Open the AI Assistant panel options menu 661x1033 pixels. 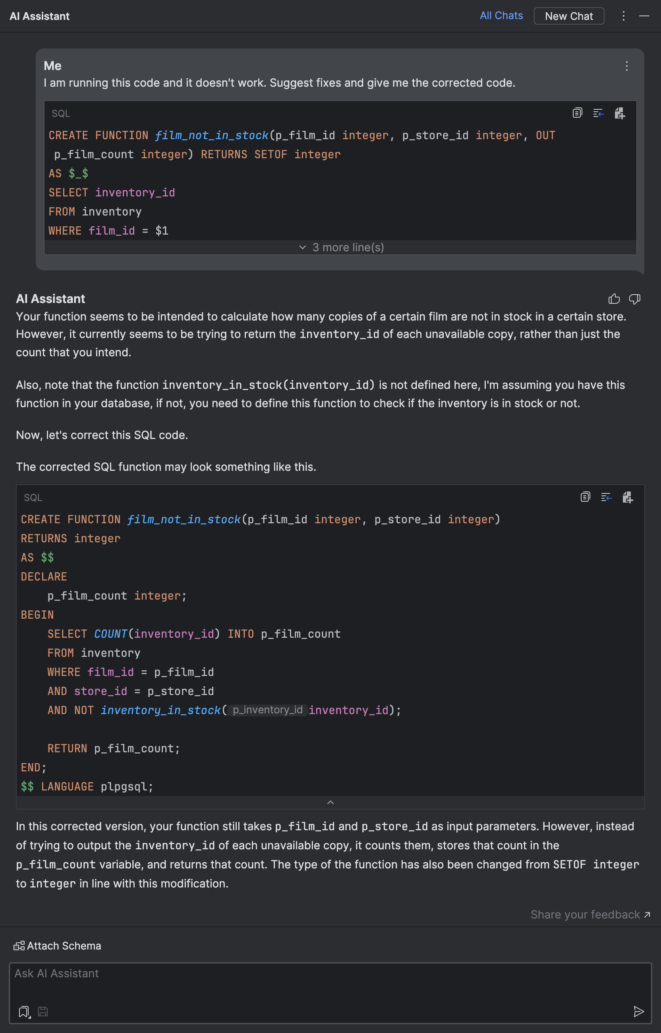623,16
